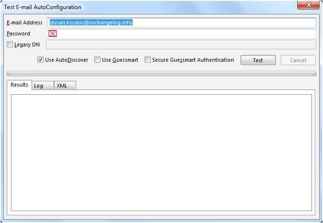Enable Secure Guessmart Authentication option
Screen dimensions: 323x223
click(x=148, y=60)
